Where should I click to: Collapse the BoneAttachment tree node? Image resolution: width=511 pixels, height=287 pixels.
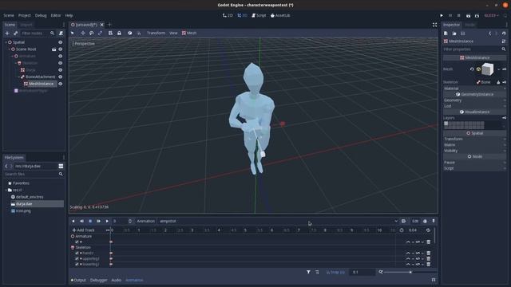click(18, 77)
